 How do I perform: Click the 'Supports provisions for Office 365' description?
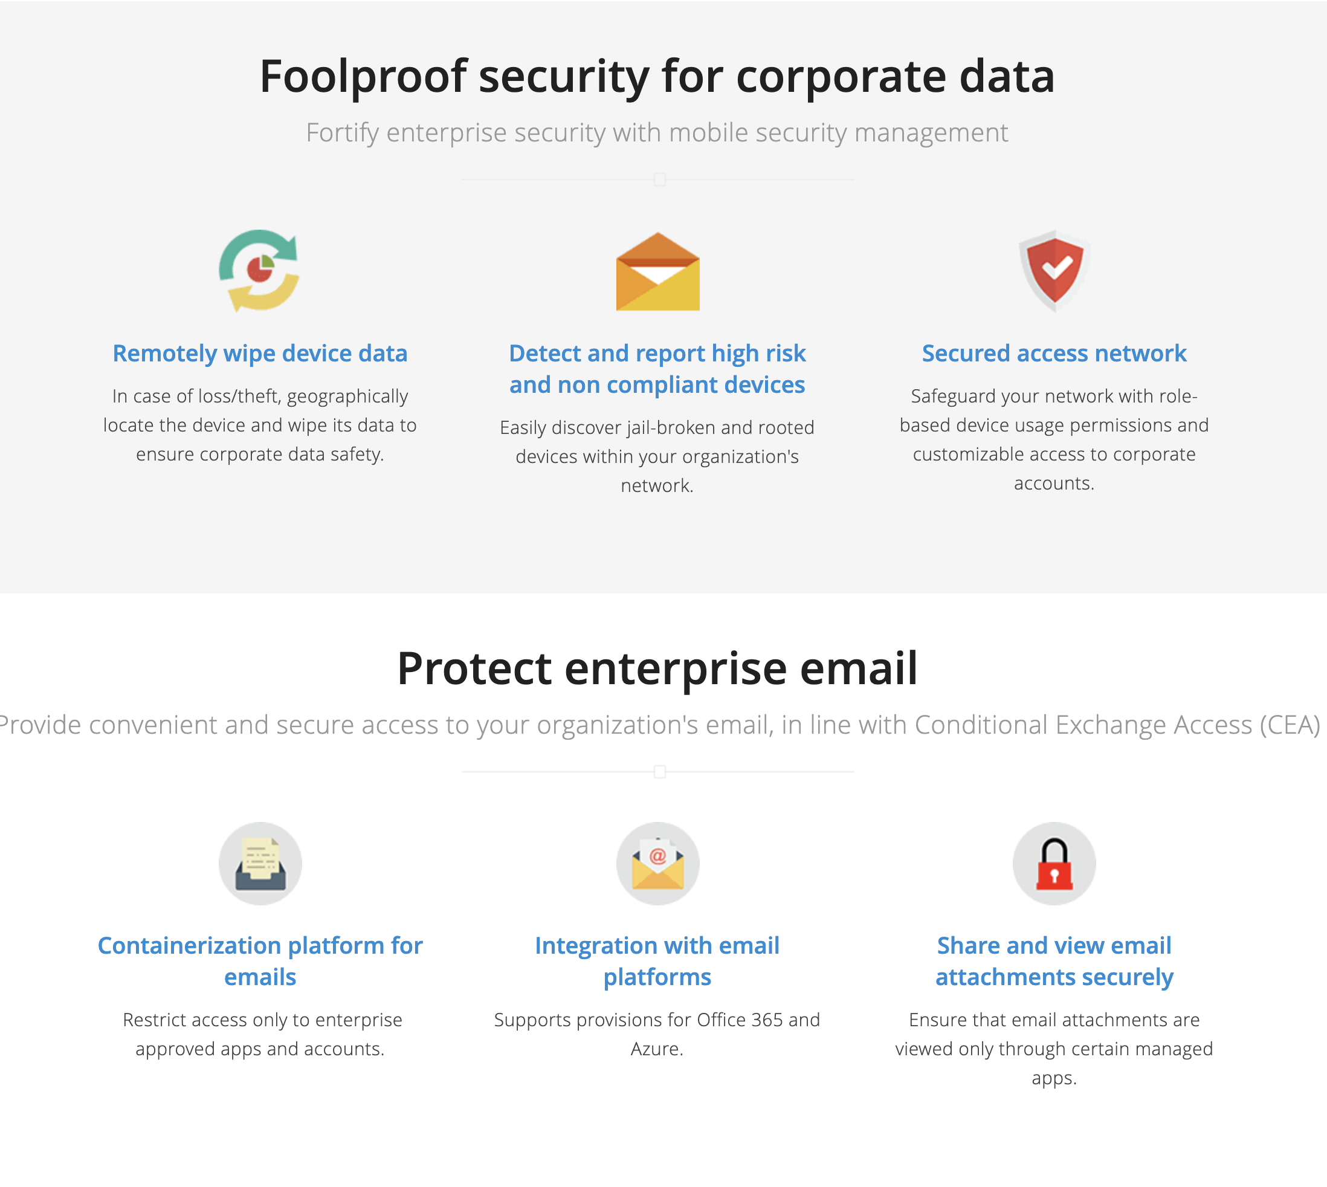click(x=657, y=1034)
